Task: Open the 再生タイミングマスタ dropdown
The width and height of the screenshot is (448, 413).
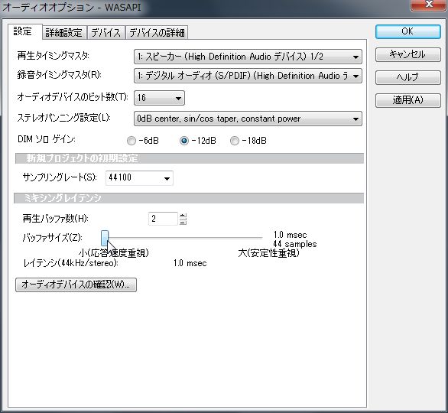Action: (x=248, y=57)
